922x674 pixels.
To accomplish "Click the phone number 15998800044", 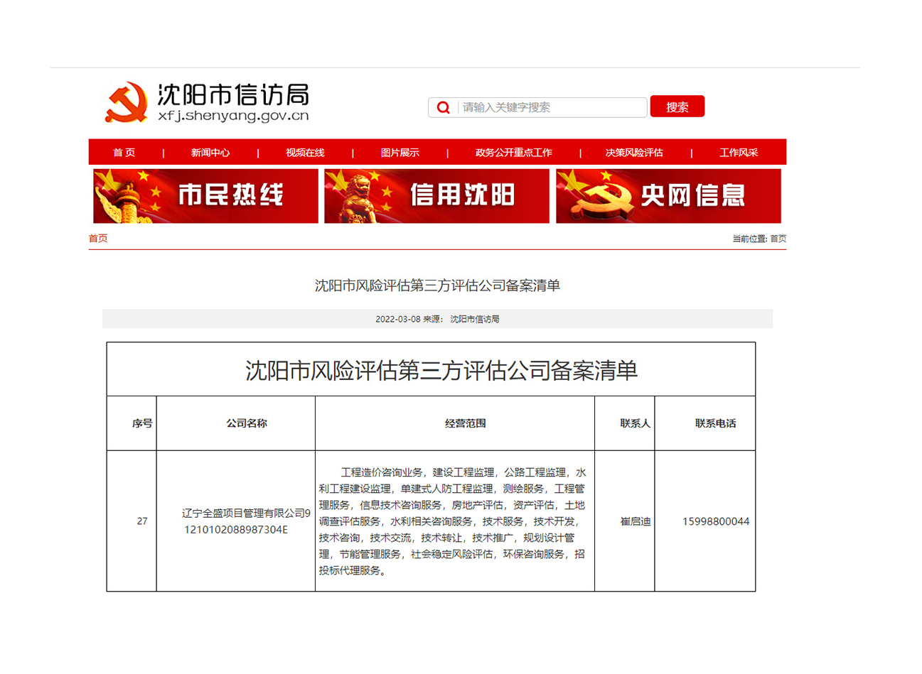I will click(x=716, y=521).
